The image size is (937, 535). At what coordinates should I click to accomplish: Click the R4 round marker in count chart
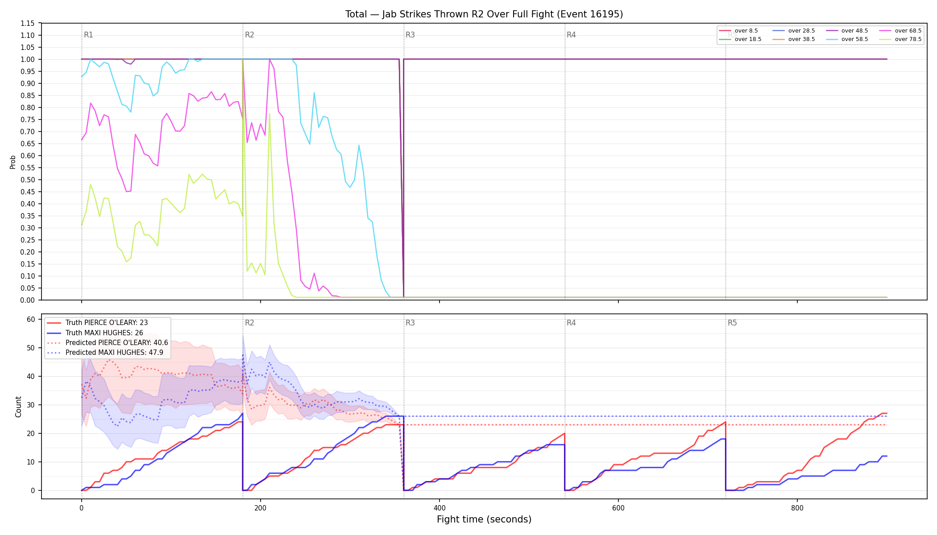click(571, 323)
